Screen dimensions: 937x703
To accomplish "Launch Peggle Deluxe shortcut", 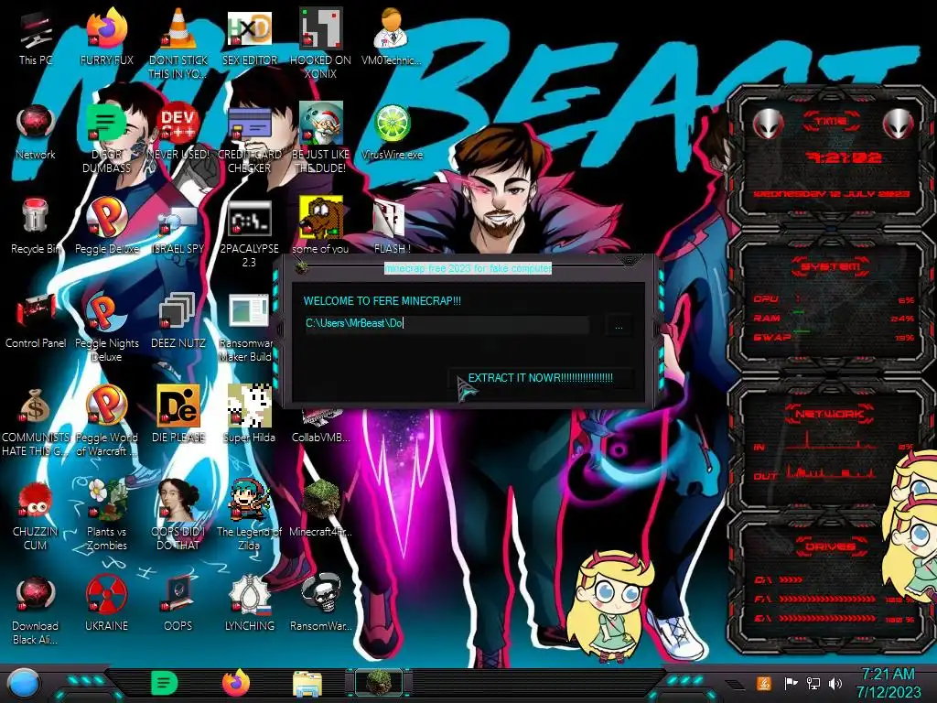I will 106,227.
